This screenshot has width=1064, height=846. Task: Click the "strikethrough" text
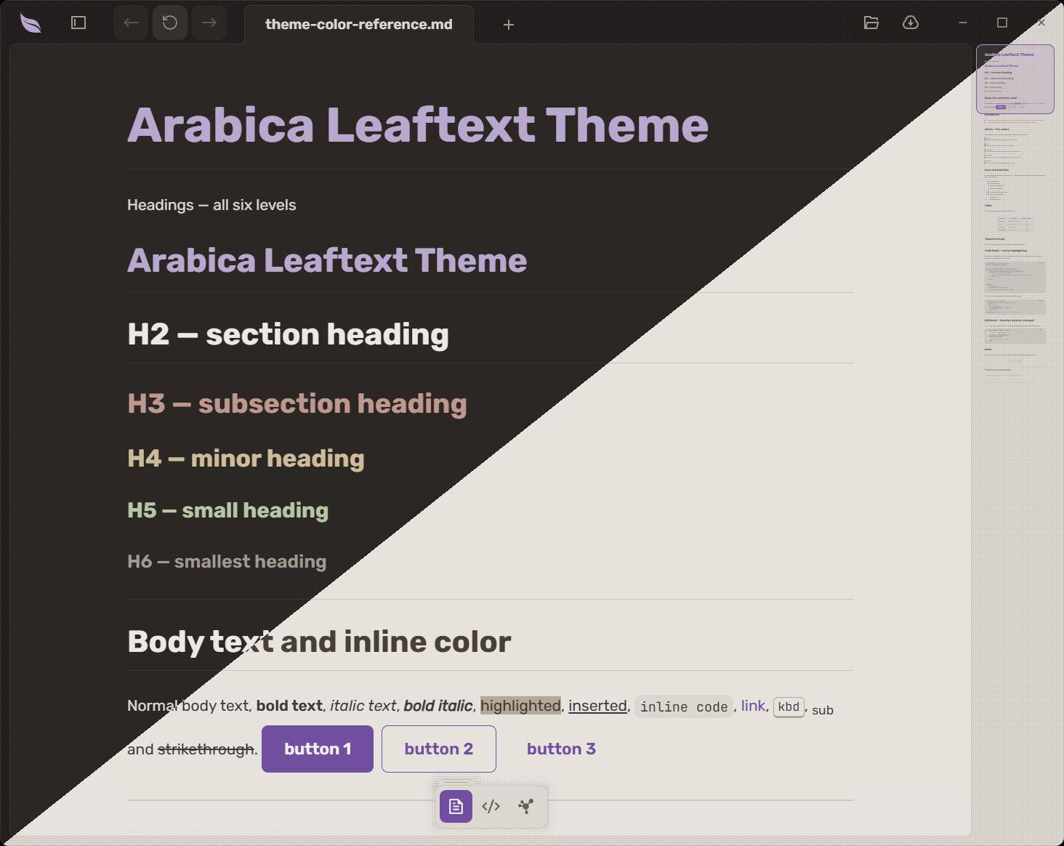(206, 749)
